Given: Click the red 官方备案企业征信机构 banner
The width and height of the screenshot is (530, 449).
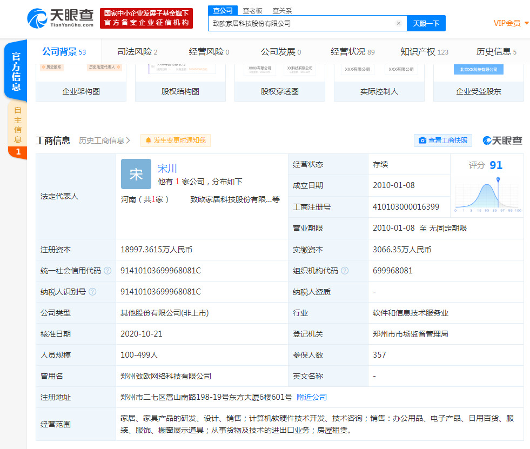Looking at the screenshot, I should 146,18.
